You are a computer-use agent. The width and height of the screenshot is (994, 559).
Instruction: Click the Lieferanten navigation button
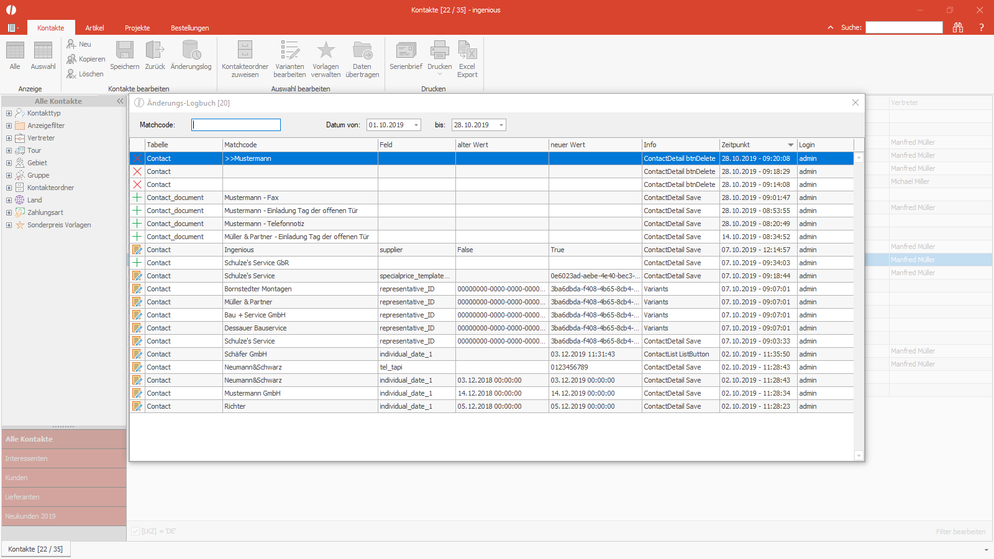tap(64, 497)
